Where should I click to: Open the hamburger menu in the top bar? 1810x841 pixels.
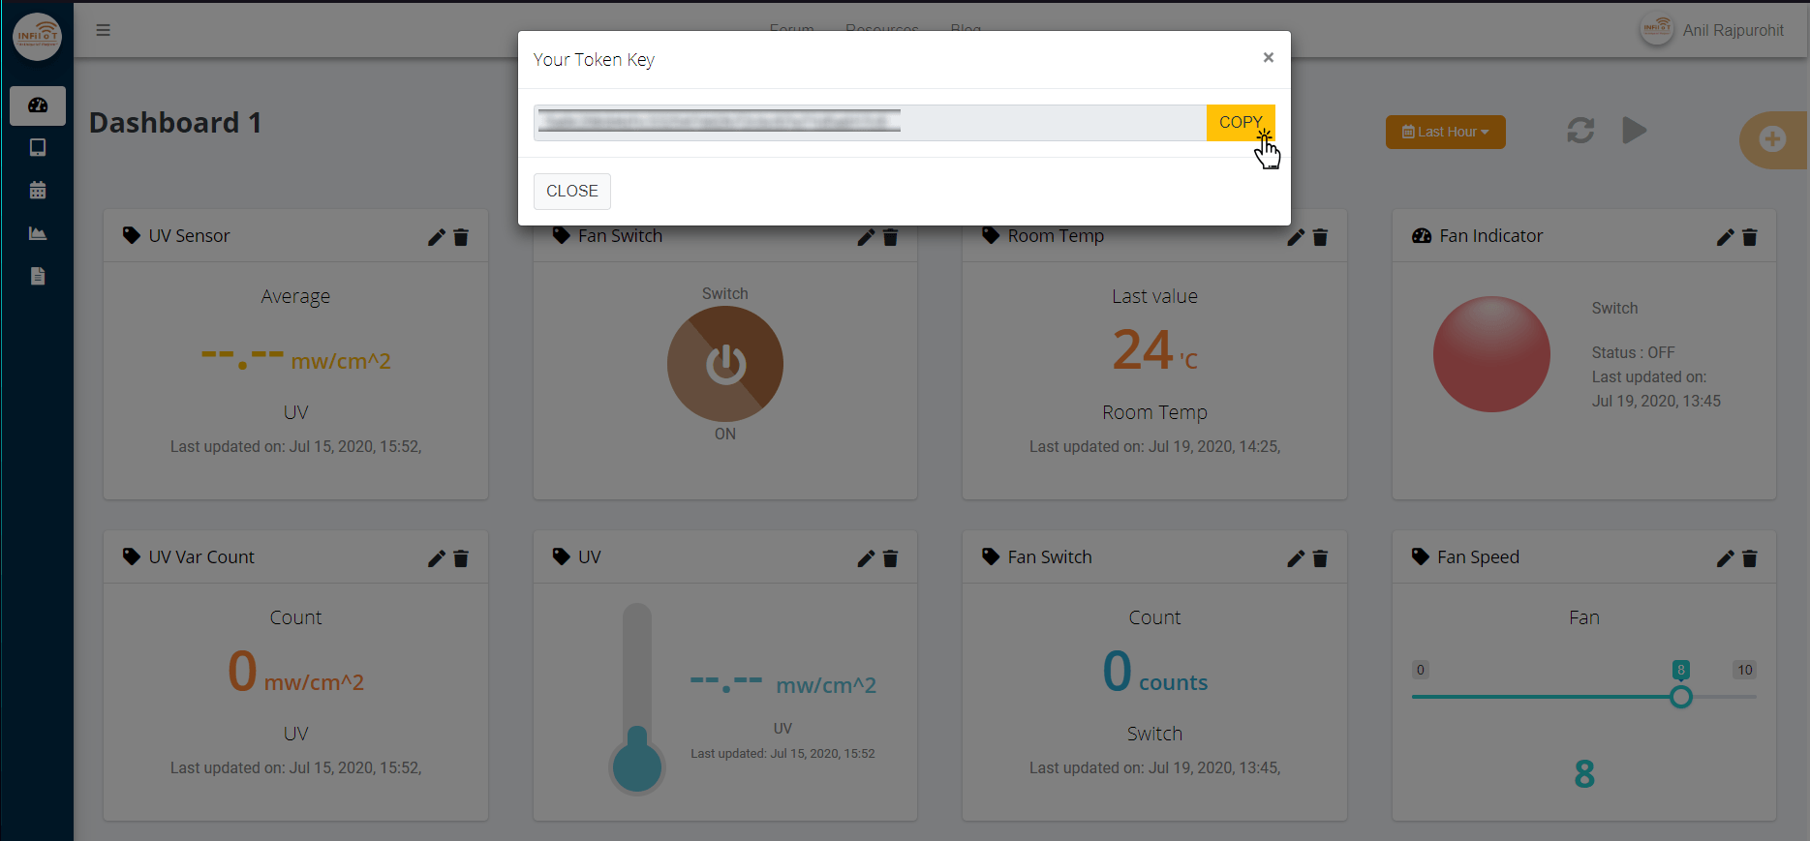tap(103, 30)
